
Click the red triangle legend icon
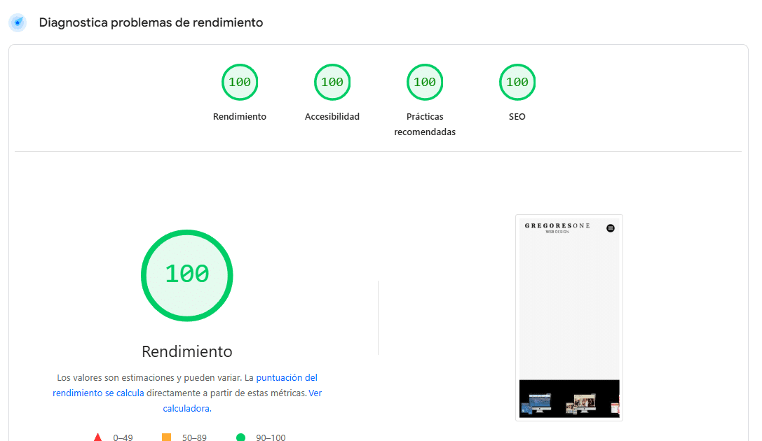click(x=97, y=437)
